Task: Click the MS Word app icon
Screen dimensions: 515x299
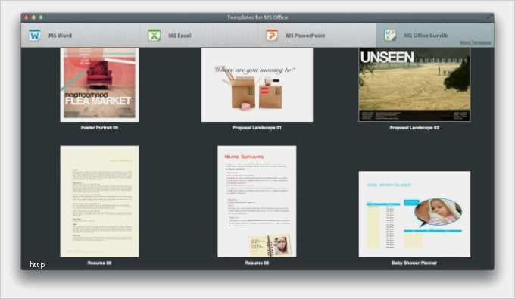Action: click(35, 35)
